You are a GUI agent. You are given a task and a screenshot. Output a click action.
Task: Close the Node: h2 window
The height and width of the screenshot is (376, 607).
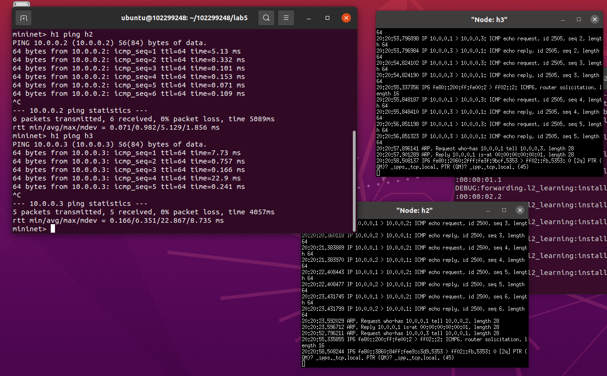tap(520, 210)
